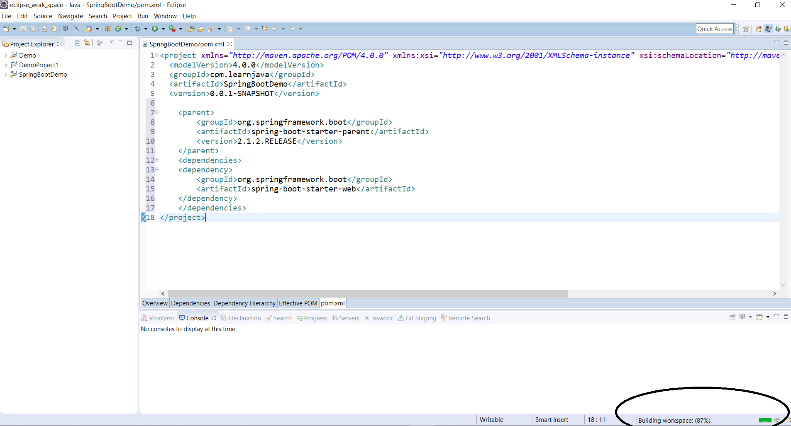Close the SpringBootDemo/pom.xml editor tab
This screenshot has width=791, height=426.
229,44
